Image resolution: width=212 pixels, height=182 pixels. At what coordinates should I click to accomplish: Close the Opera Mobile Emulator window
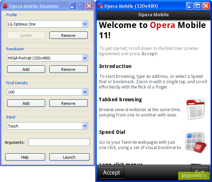coord(89,6)
